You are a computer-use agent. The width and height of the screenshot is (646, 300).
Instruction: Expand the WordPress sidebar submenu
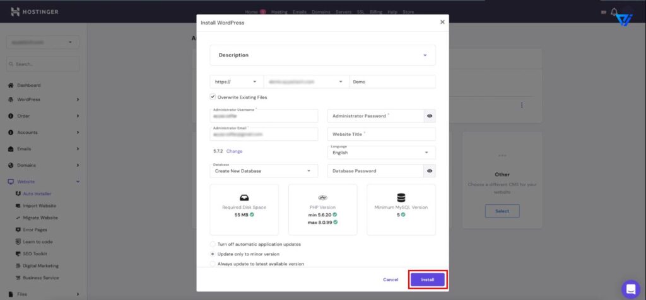(x=78, y=99)
